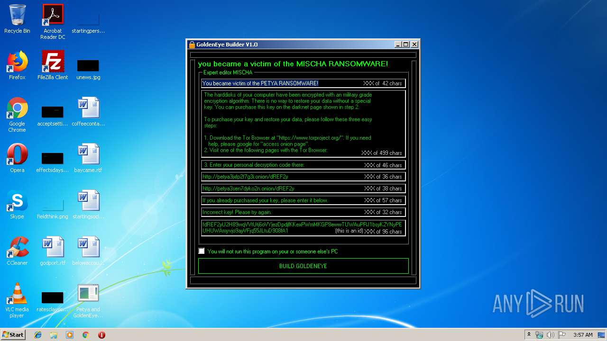Check 'You will not run this program' box
The image size is (607, 341).
click(x=202, y=251)
